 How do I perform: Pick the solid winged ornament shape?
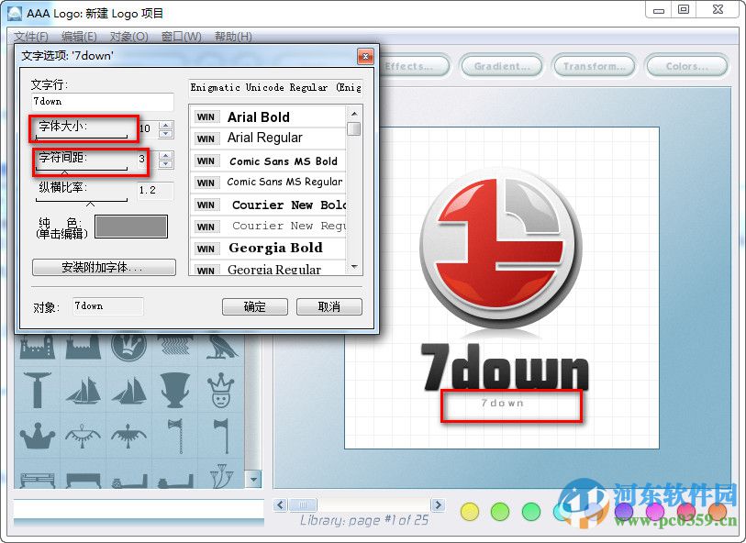[129, 436]
